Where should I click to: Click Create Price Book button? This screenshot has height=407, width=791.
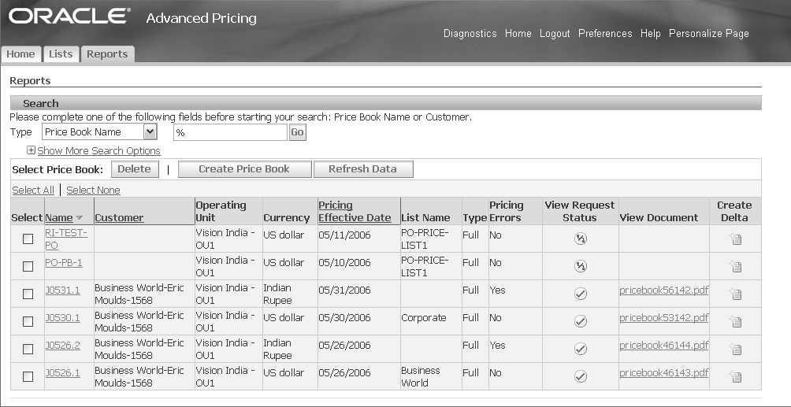[x=244, y=169]
